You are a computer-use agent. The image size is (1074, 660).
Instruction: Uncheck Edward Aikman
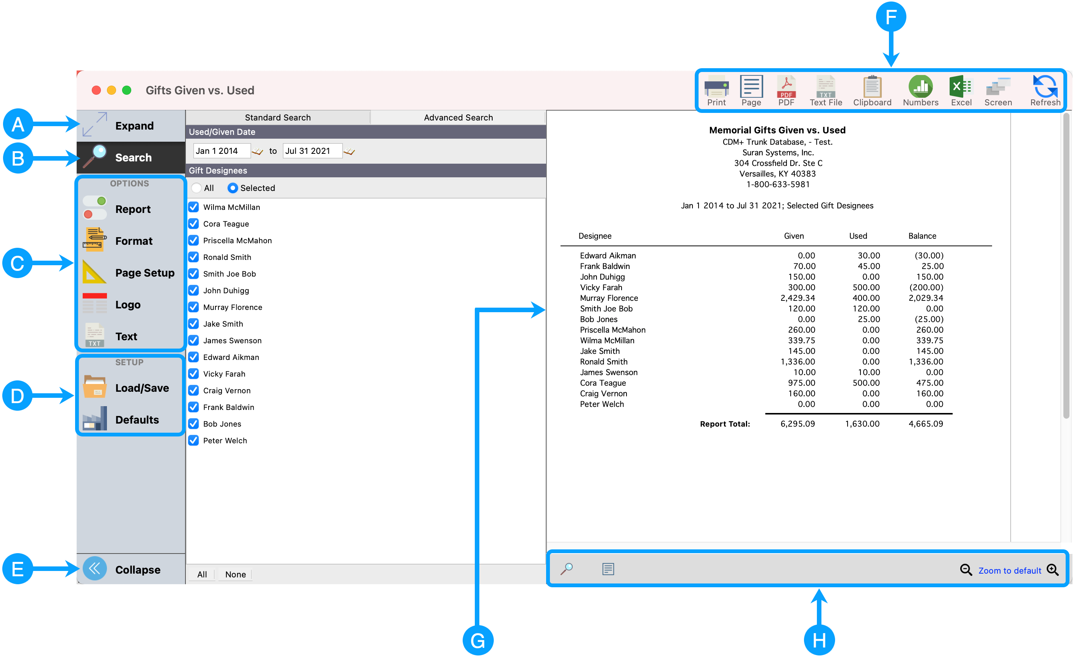[193, 357]
